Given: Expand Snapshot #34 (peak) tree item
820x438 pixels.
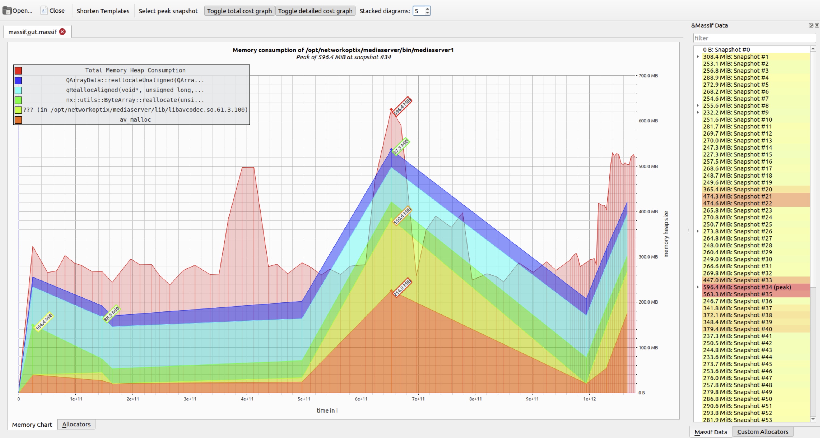Looking at the screenshot, I should (698, 287).
